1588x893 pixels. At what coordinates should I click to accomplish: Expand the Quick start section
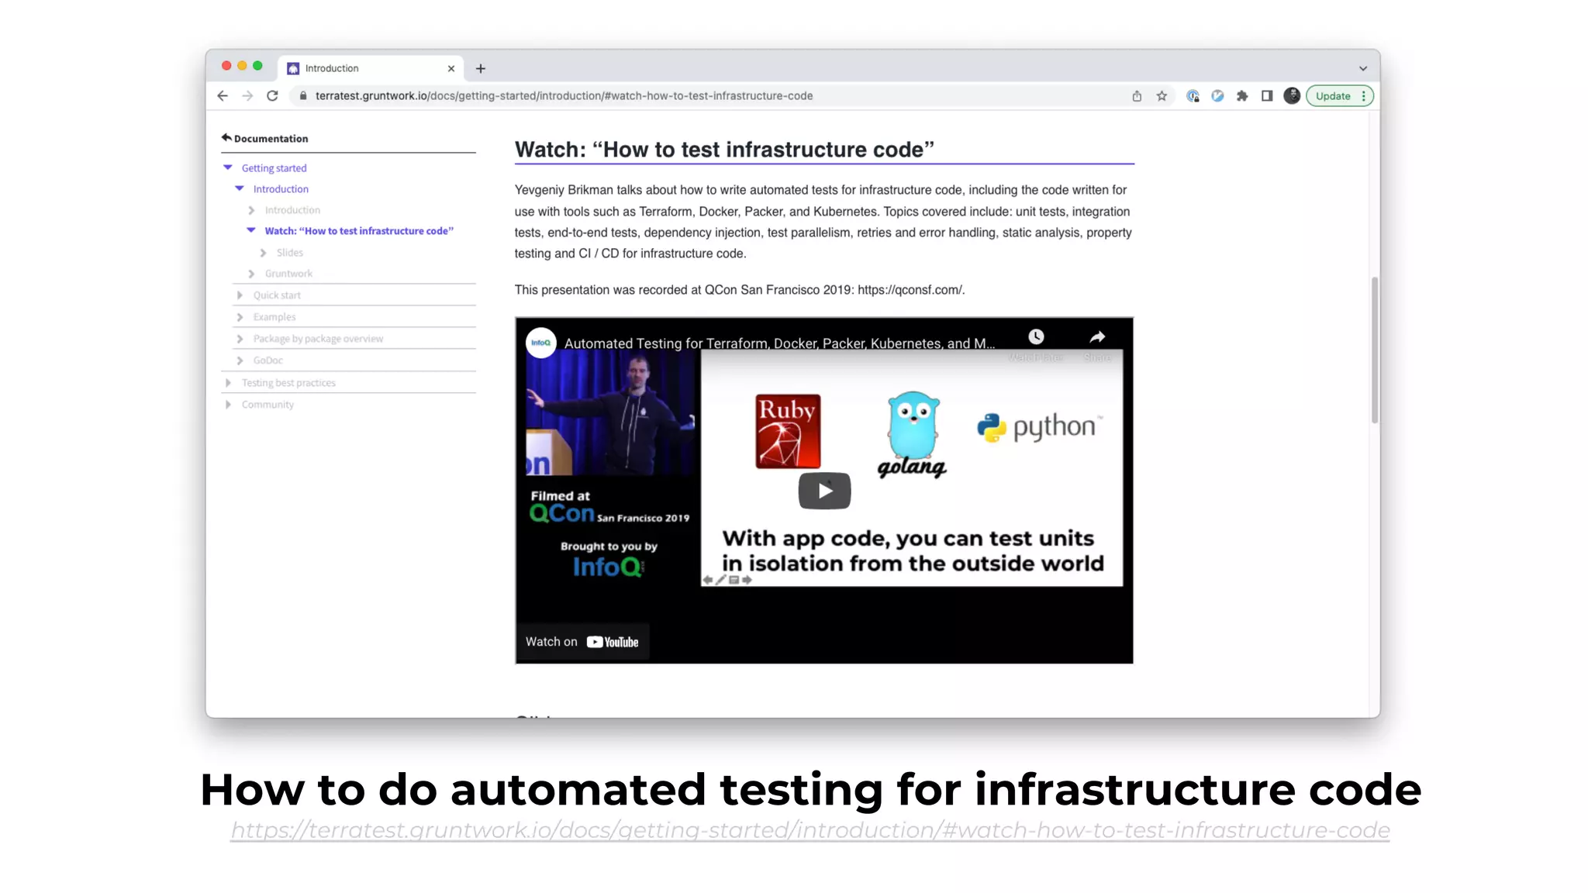coord(240,295)
